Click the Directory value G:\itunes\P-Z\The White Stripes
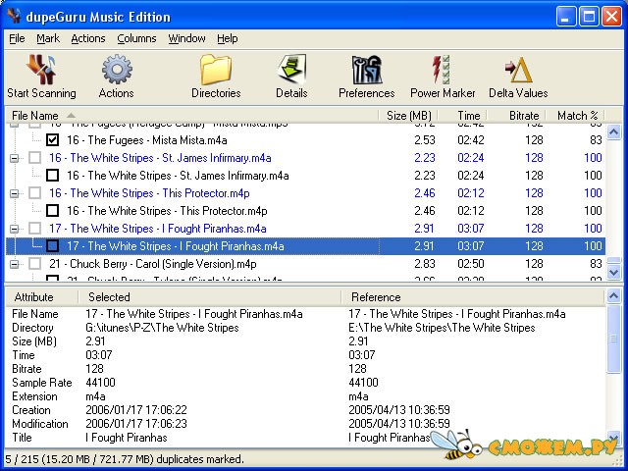The height and width of the screenshot is (471, 628). [162, 328]
